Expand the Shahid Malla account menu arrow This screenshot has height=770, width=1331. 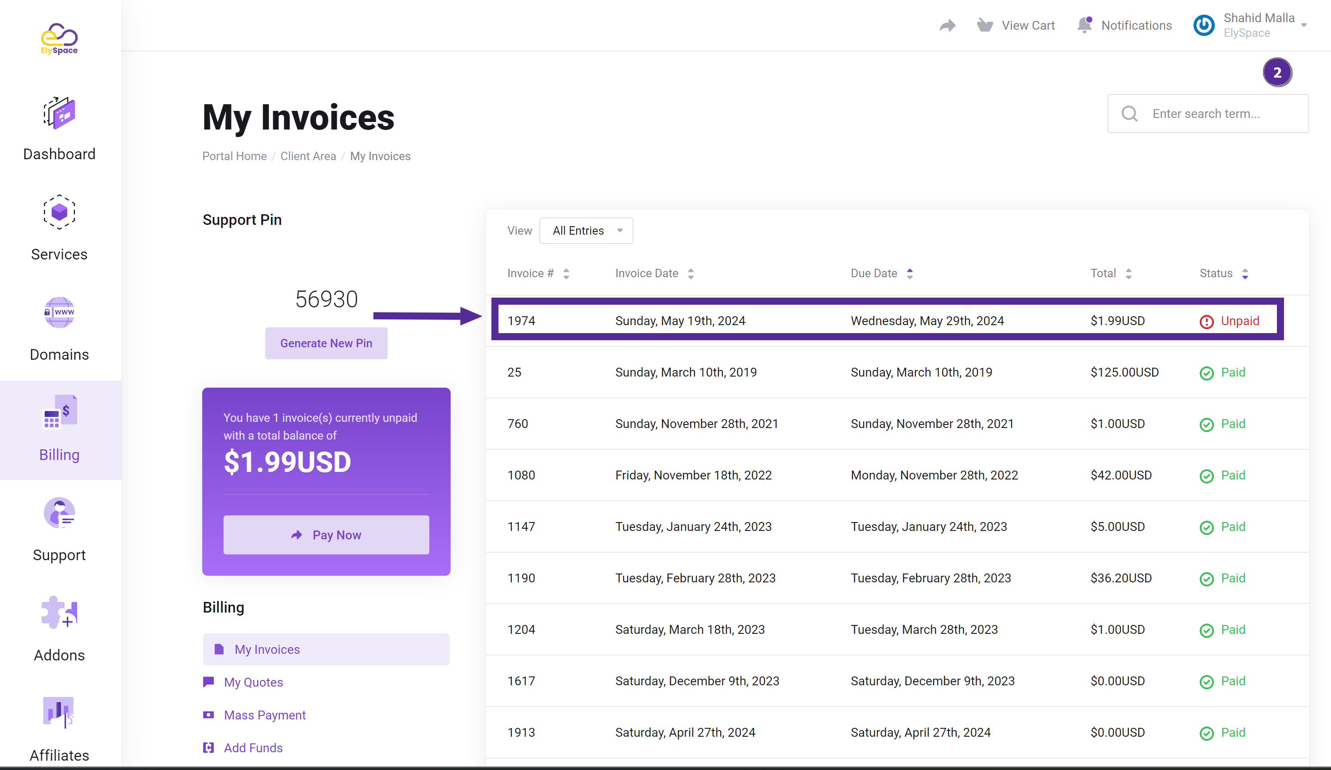click(1304, 25)
